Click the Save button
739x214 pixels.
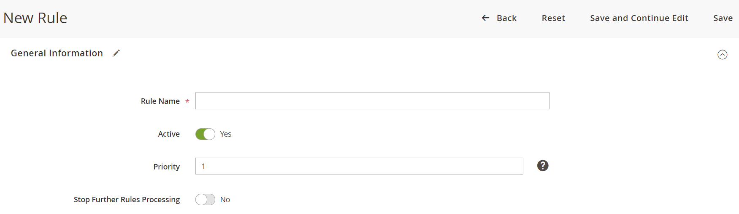pyautogui.click(x=723, y=18)
